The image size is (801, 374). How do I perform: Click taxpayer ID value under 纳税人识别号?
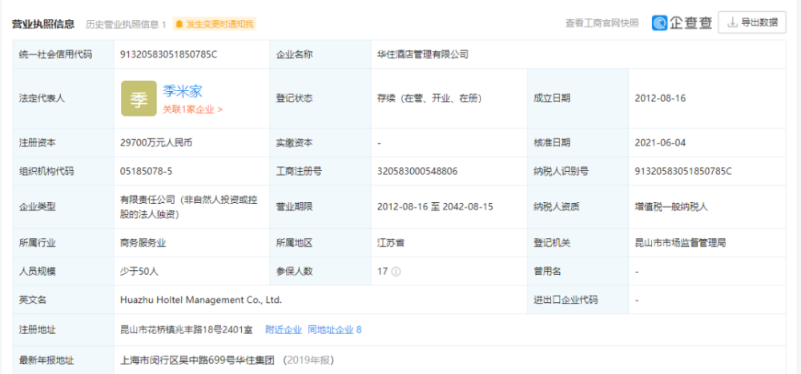[683, 171]
